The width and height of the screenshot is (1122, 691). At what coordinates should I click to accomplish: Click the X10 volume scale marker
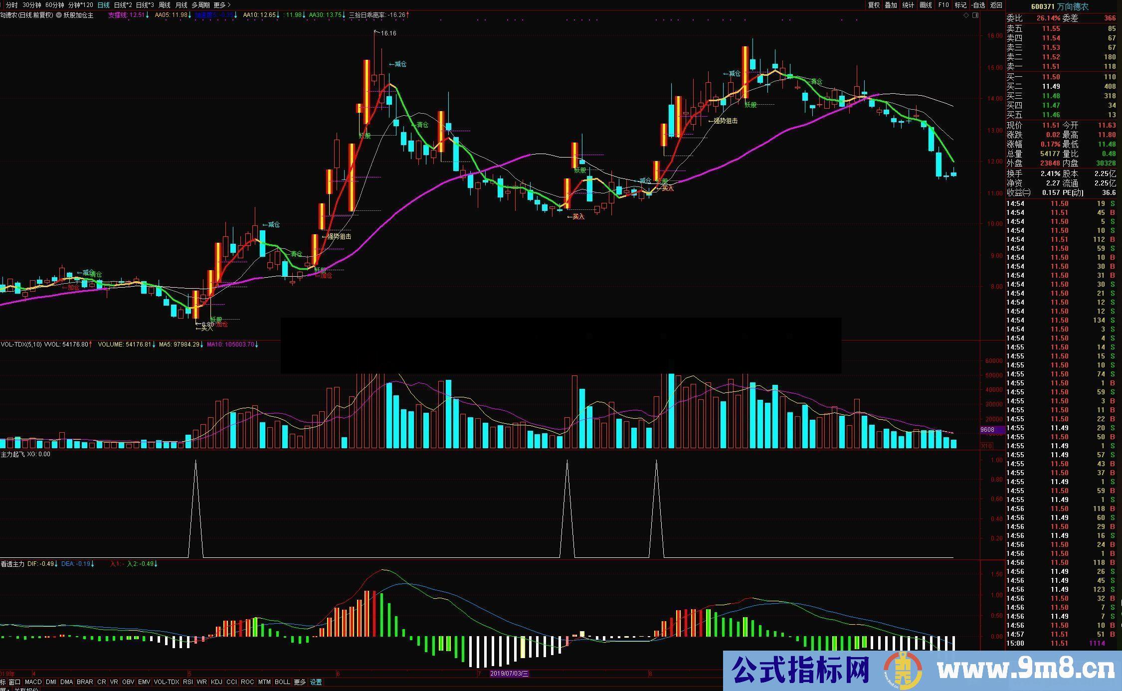[x=986, y=446]
